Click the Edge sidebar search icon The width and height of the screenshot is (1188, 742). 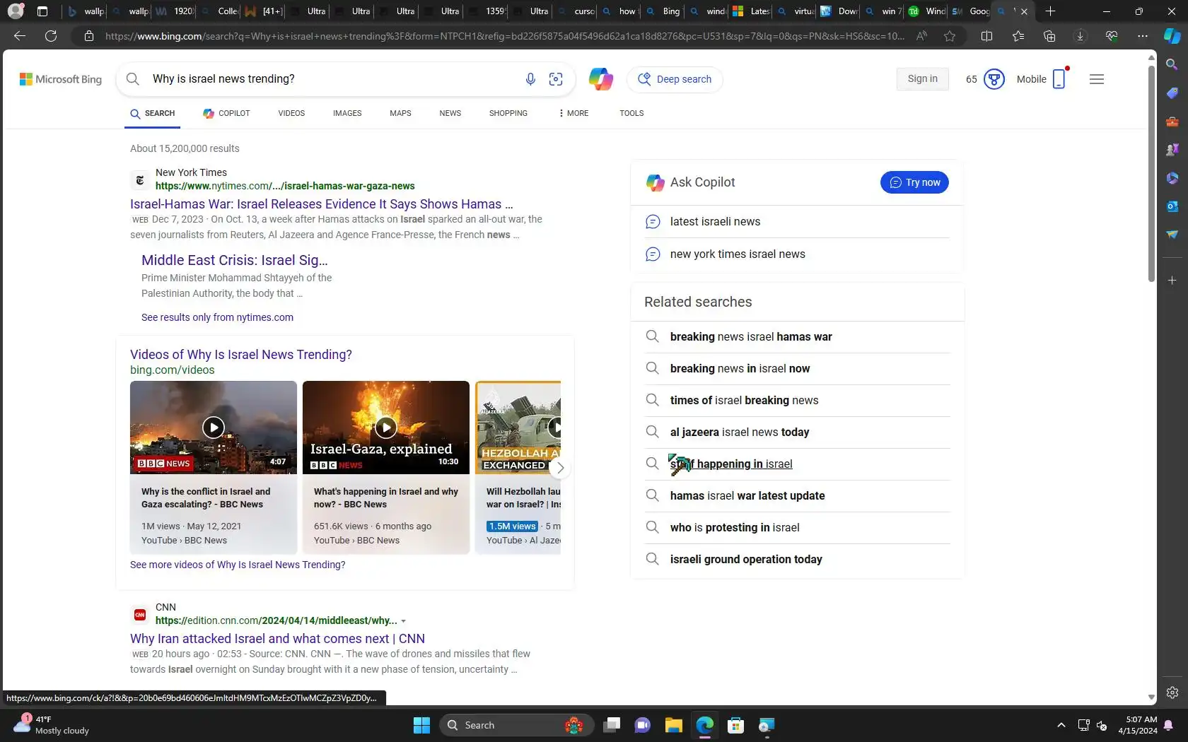pos(1172,65)
